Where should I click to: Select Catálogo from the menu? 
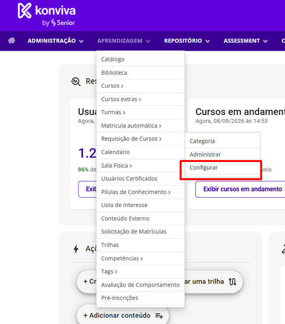(x=141, y=60)
